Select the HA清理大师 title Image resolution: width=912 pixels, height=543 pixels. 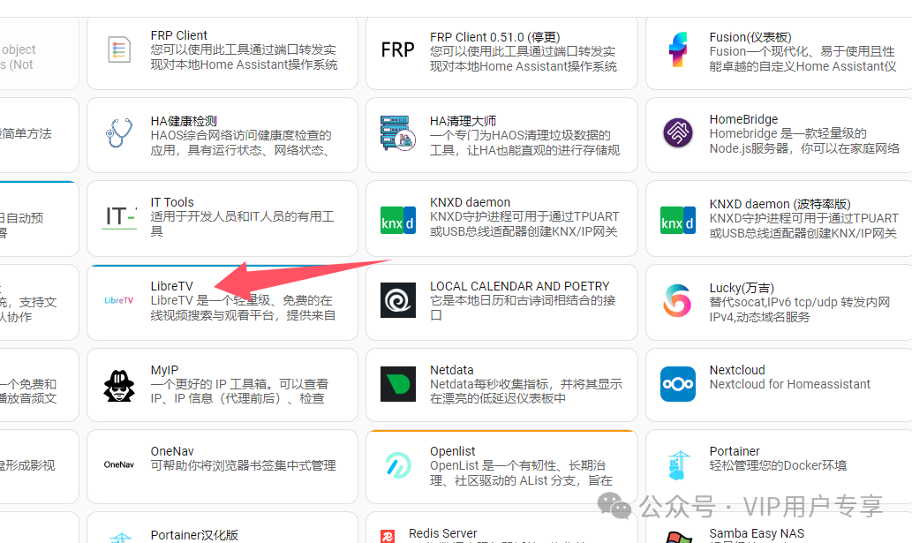[x=463, y=121]
